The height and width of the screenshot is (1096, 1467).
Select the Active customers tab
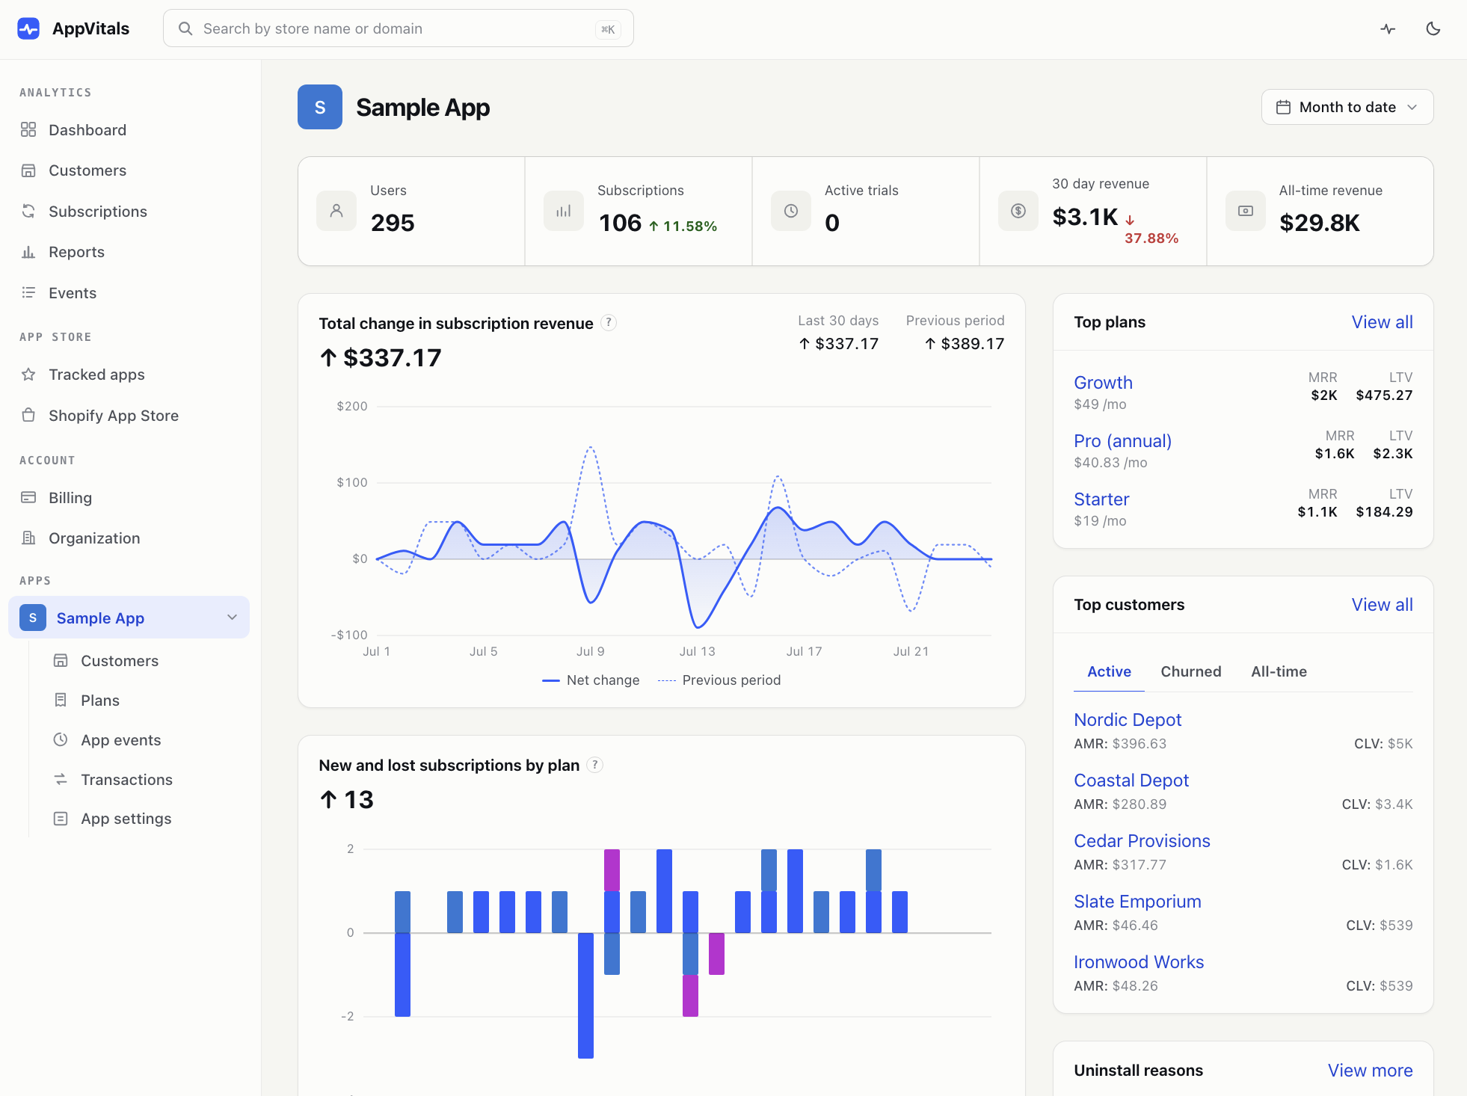click(1109, 671)
